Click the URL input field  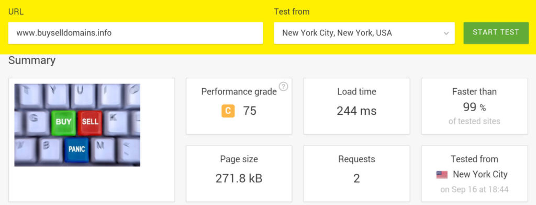click(x=136, y=33)
